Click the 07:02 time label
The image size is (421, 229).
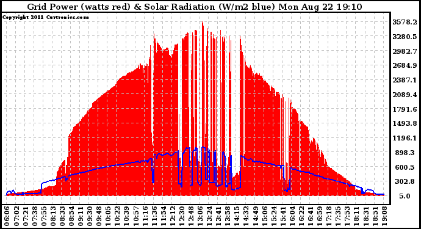click(x=16, y=216)
